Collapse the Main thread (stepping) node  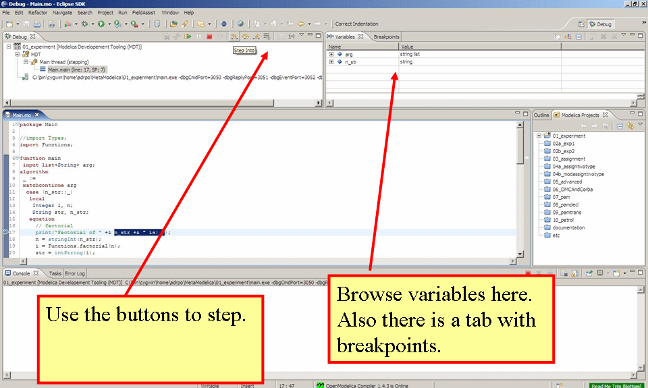(26, 62)
